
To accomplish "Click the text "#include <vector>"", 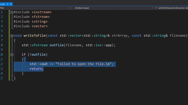I will coord(31,26).
